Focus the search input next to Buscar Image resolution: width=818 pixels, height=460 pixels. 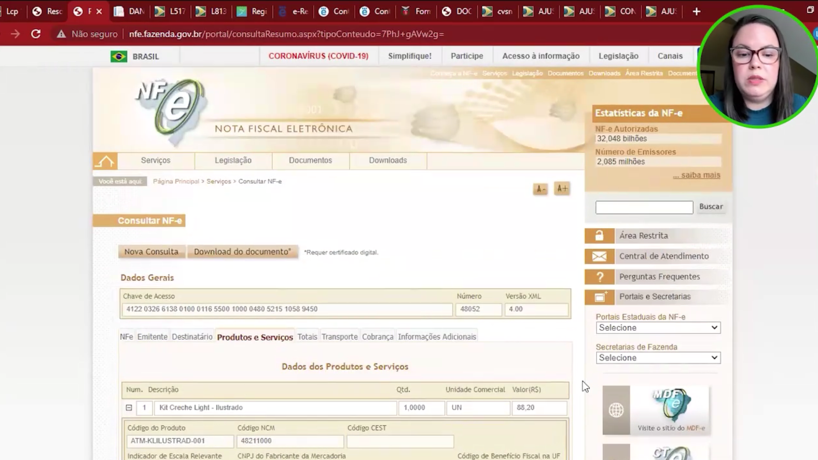tap(644, 207)
